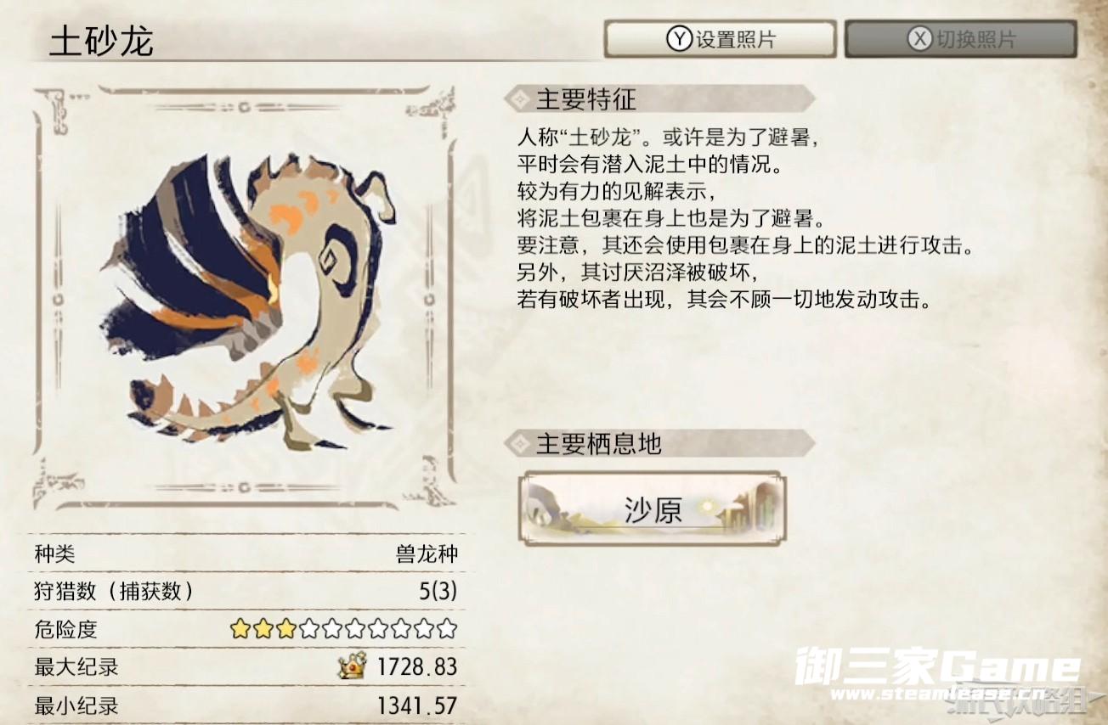
Task: Click the diamond icon beside 主要特征
Action: tap(517, 98)
